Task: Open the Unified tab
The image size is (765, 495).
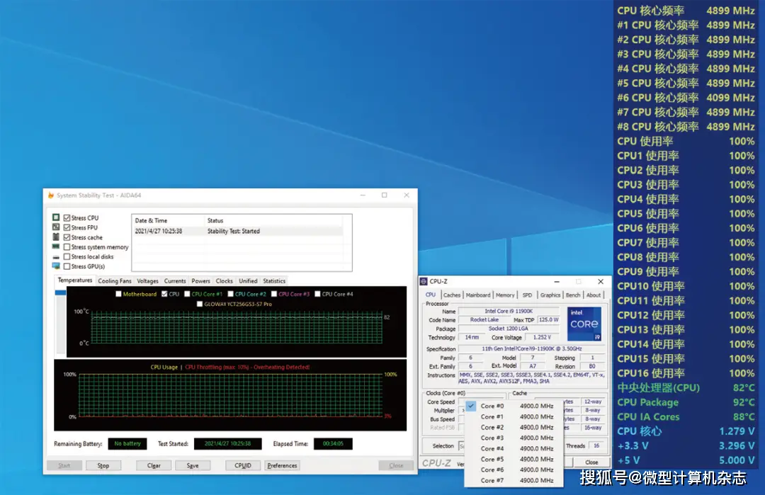Action: pyautogui.click(x=248, y=281)
